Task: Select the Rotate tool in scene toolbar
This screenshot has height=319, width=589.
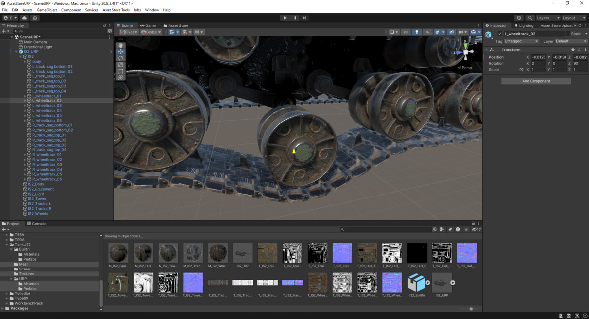Action: (121, 58)
